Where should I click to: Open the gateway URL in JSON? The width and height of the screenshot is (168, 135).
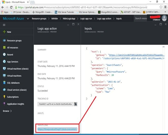[x=137, y=55]
